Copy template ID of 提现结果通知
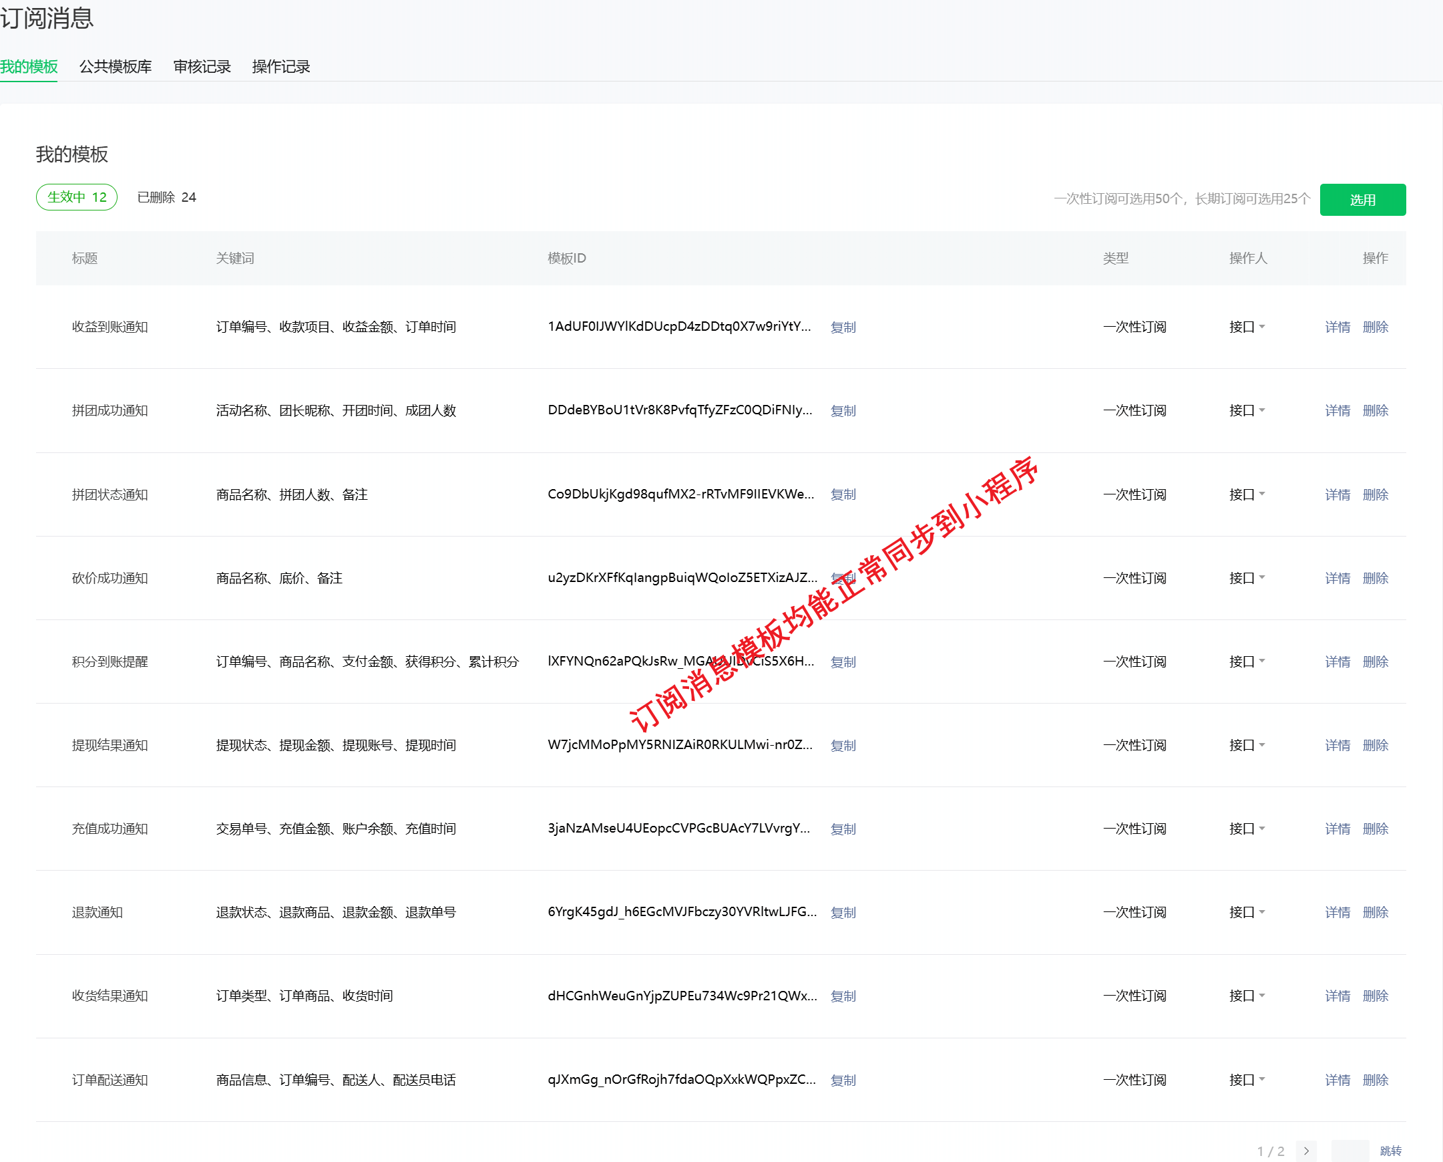1443x1162 pixels. tap(843, 746)
